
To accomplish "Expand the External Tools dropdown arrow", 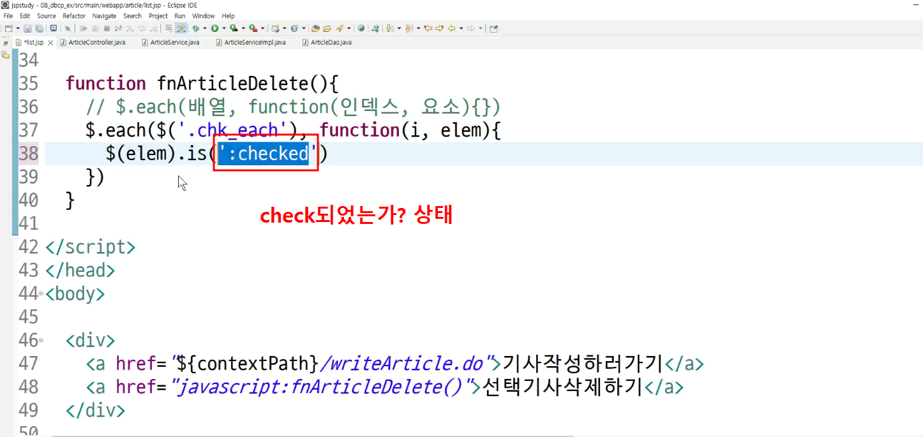I will coord(263,28).
